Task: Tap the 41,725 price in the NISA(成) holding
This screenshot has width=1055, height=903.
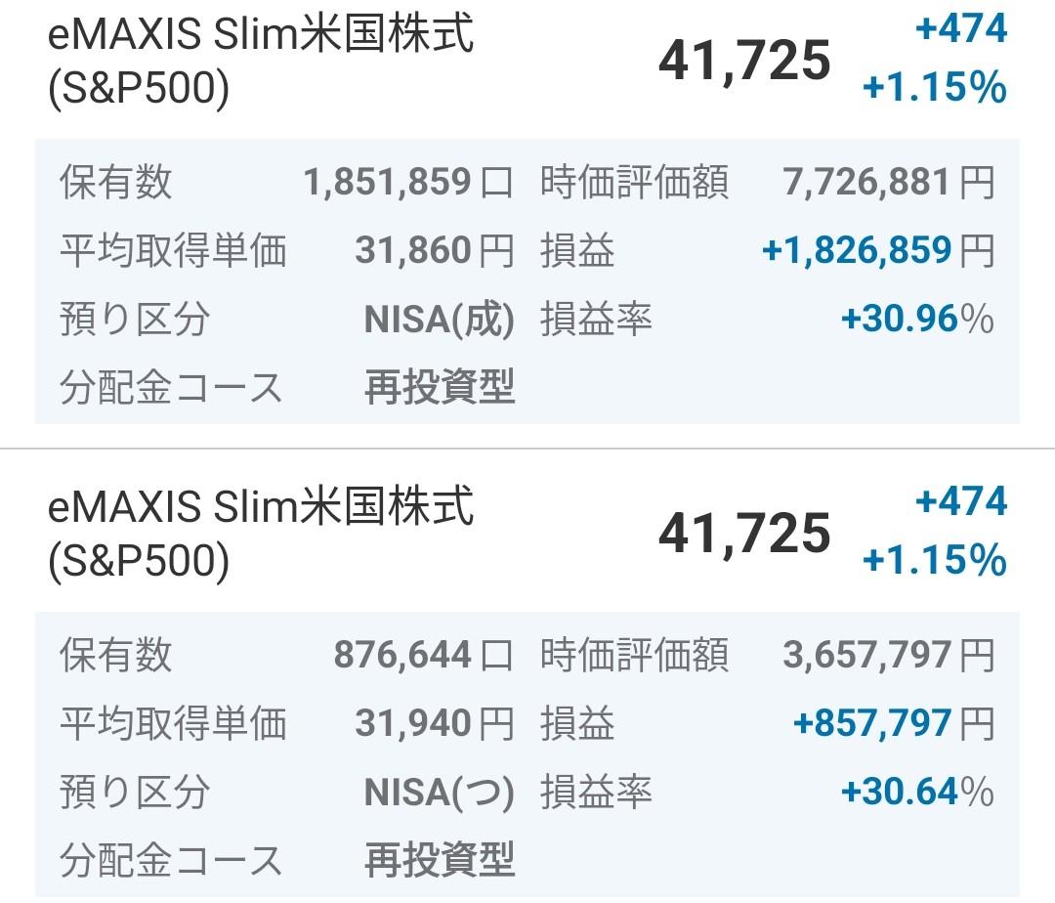Action: 744,63
